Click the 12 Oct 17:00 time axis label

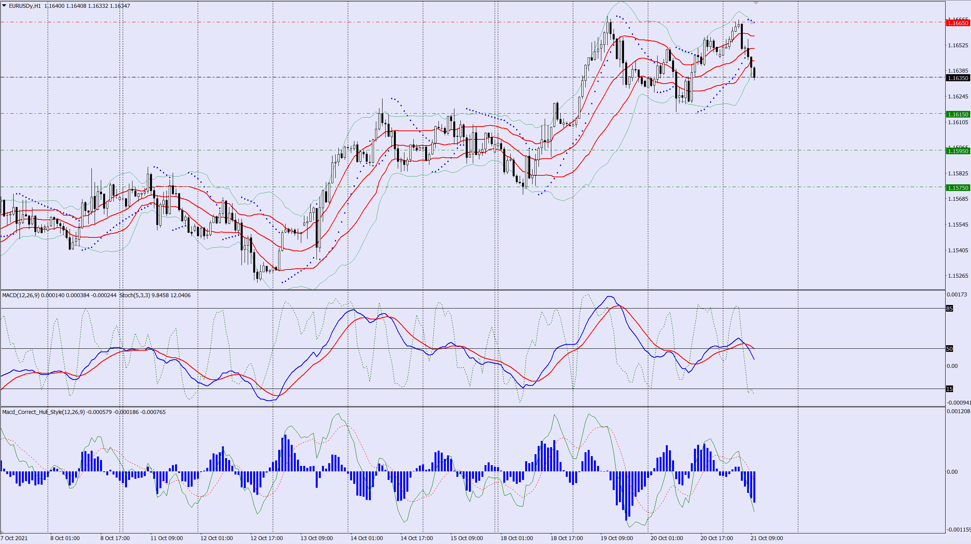tap(266, 538)
